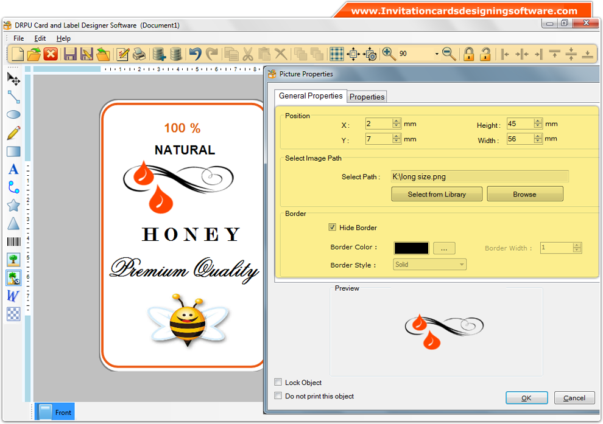Open the zoom level dropdown
Image resolution: width=603 pixels, height=424 pixels.
pos(436,54)
